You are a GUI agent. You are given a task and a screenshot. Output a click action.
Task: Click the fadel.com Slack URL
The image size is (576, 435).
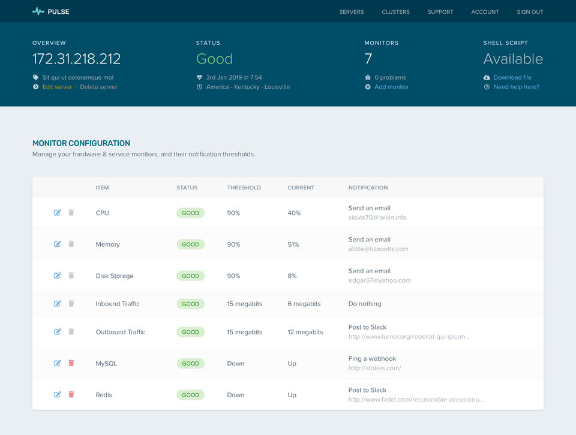[416, 400]
